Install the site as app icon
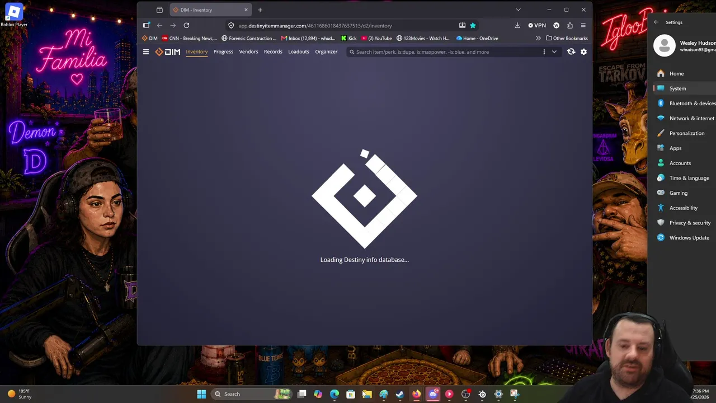716x403 pixels. pyautogui.click(x=462, y=25)
